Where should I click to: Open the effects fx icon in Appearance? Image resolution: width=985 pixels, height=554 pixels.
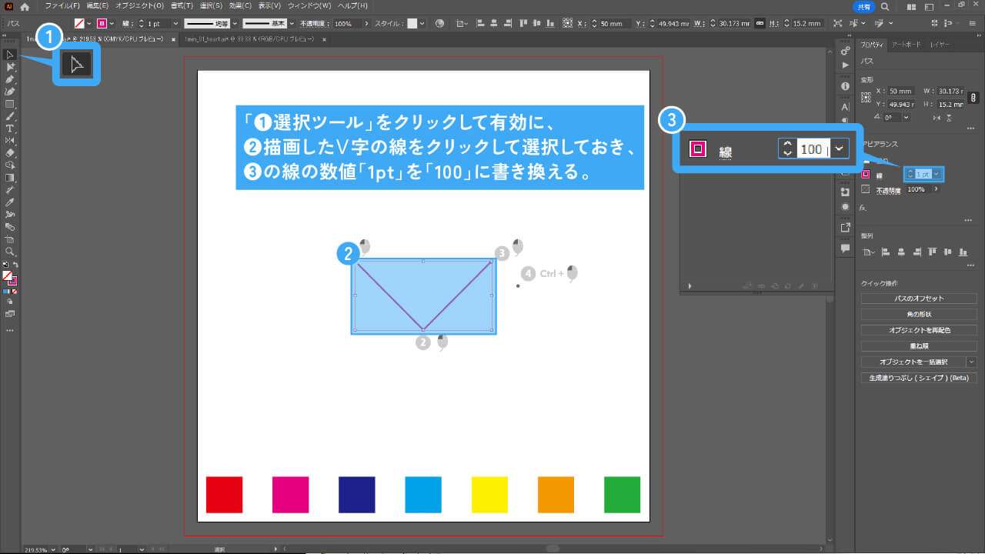point(863,208)
